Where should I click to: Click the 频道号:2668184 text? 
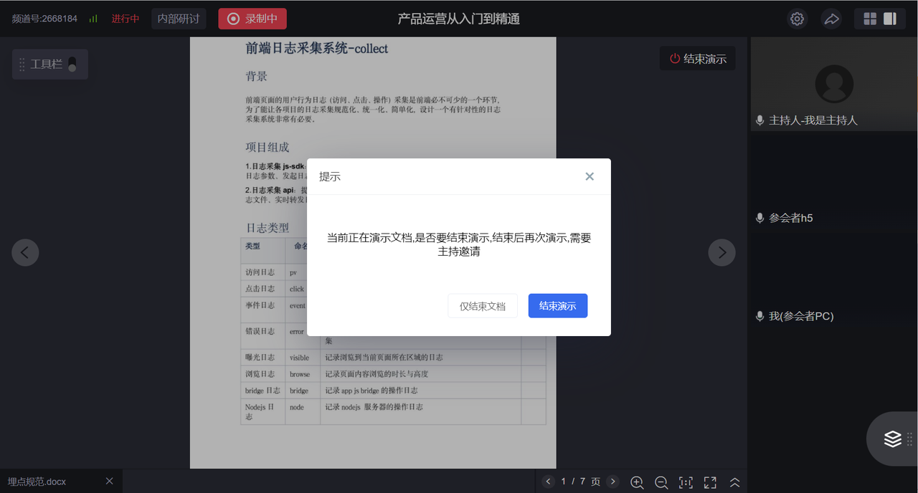click(44, 19)
